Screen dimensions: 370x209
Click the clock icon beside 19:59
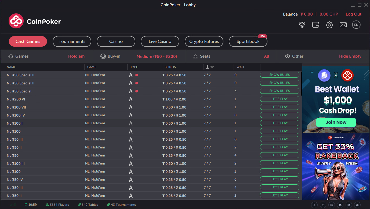click(26, 205)
